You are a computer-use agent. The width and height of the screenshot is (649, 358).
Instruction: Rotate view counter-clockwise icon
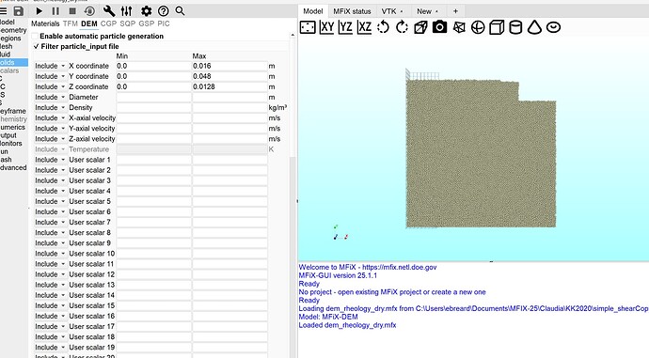click(383, 27)
